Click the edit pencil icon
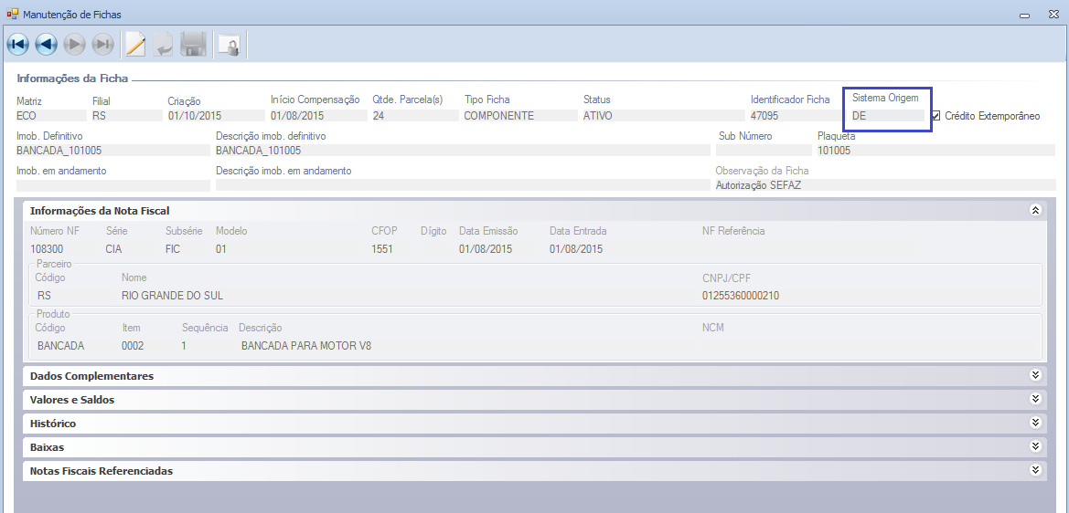The width and height of the screenshot is (1069, 513). click(135, 44)
